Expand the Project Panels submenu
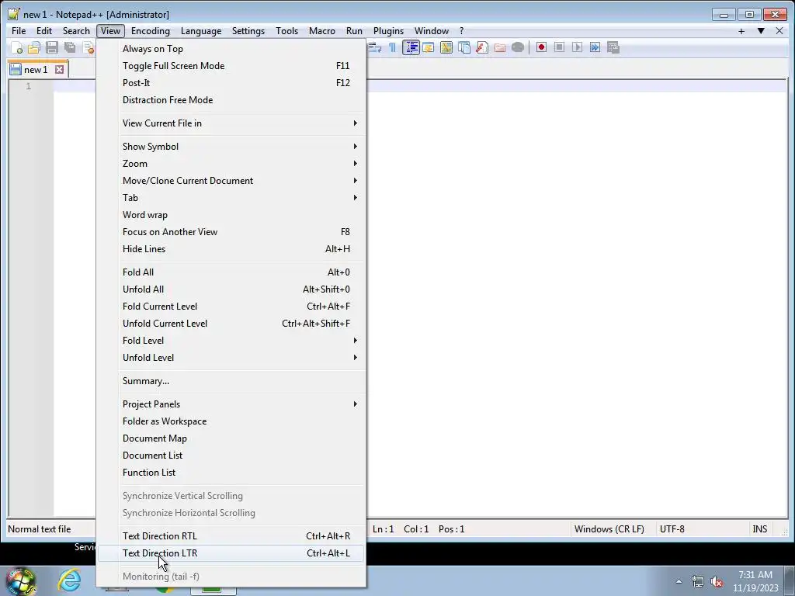 point(231,404)
